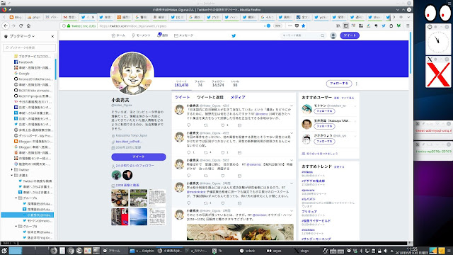Collapse the グループB bookmark folder

(16, 227)
